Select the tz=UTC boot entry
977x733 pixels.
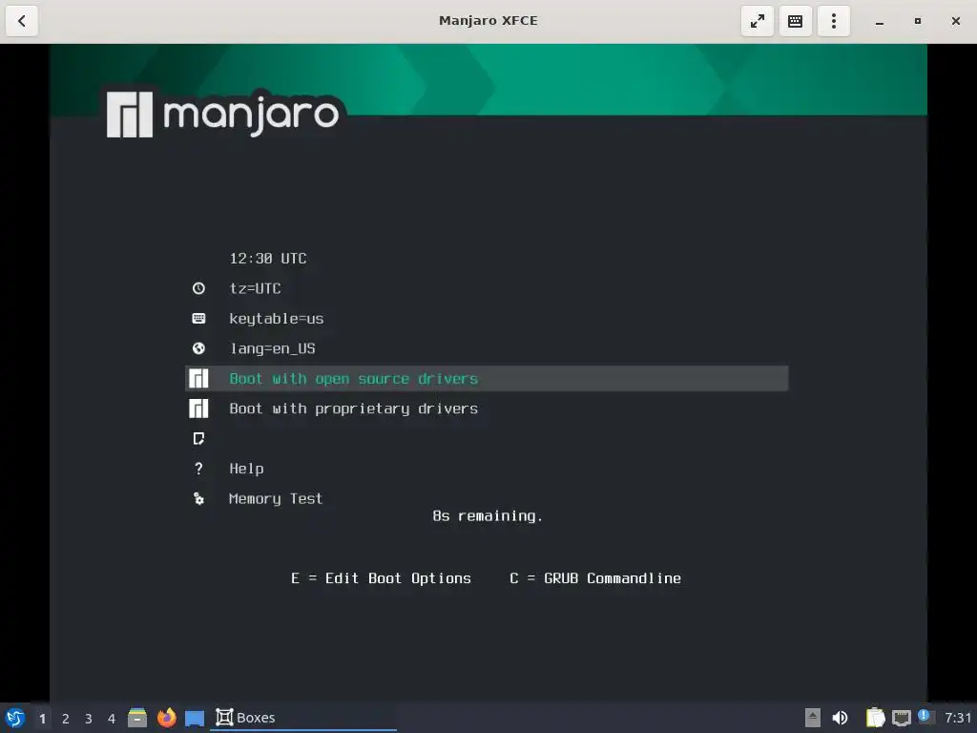tap(487, 288)
